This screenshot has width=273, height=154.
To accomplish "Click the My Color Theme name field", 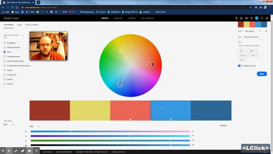I will coord(256,37).
